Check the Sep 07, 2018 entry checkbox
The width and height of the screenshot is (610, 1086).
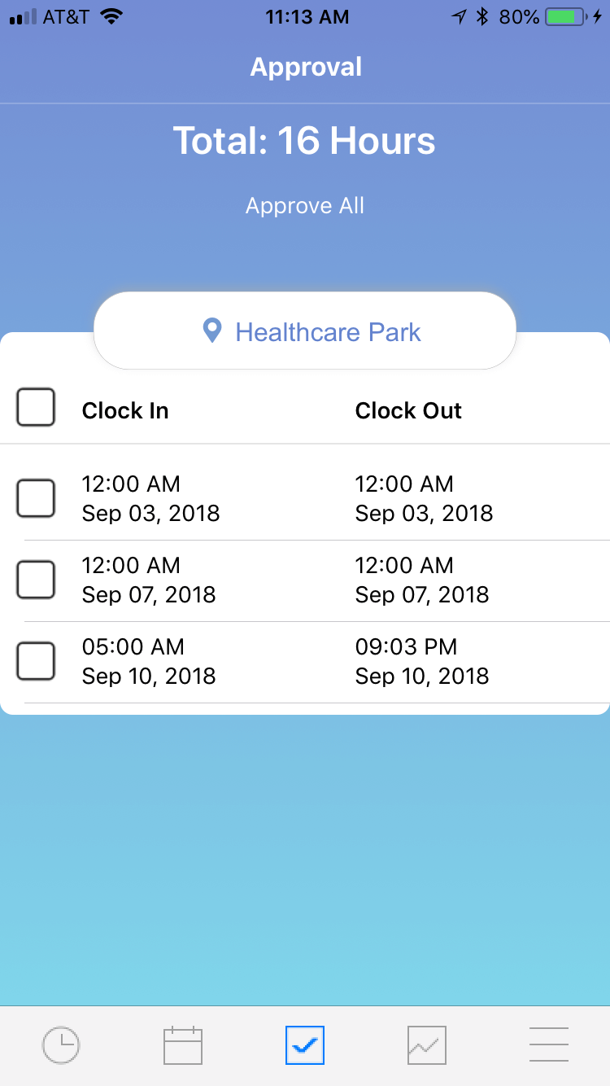pyautogui.click(x=36, y=580)
